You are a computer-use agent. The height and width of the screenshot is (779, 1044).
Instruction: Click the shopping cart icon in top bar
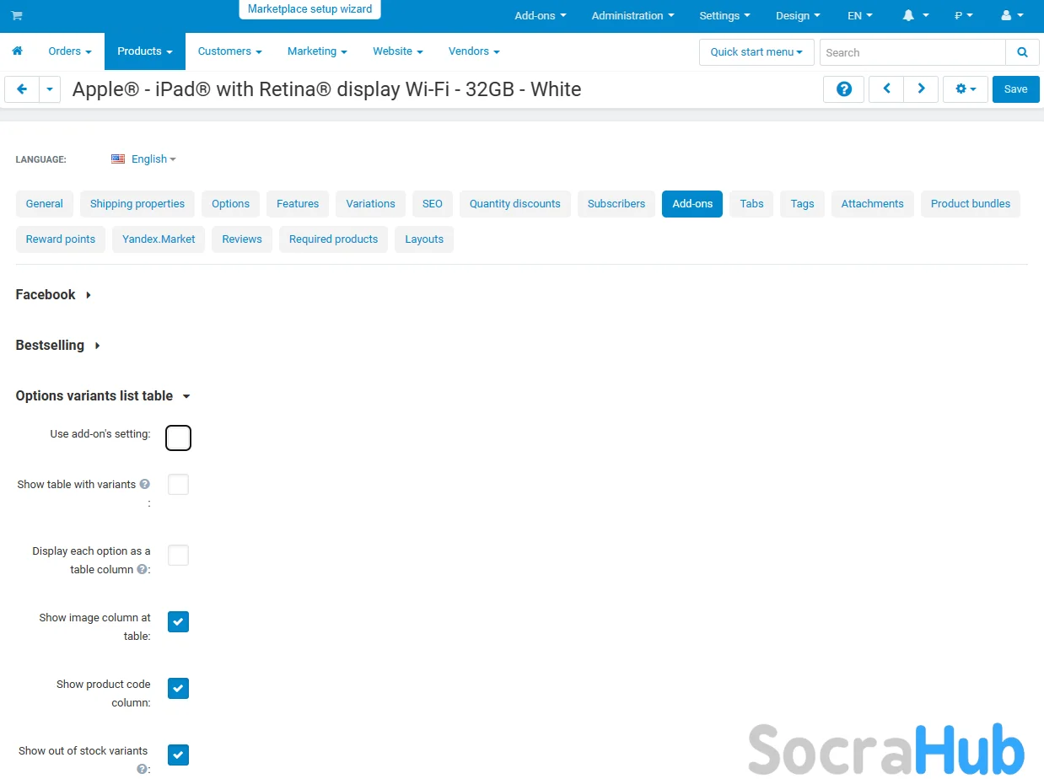pyautogui.click(x=17, y=16)
